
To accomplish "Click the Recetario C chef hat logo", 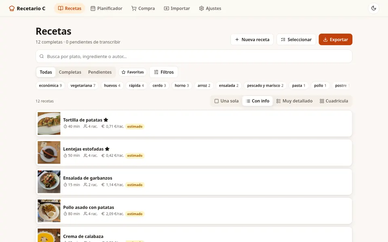I will tap(12, 8).
